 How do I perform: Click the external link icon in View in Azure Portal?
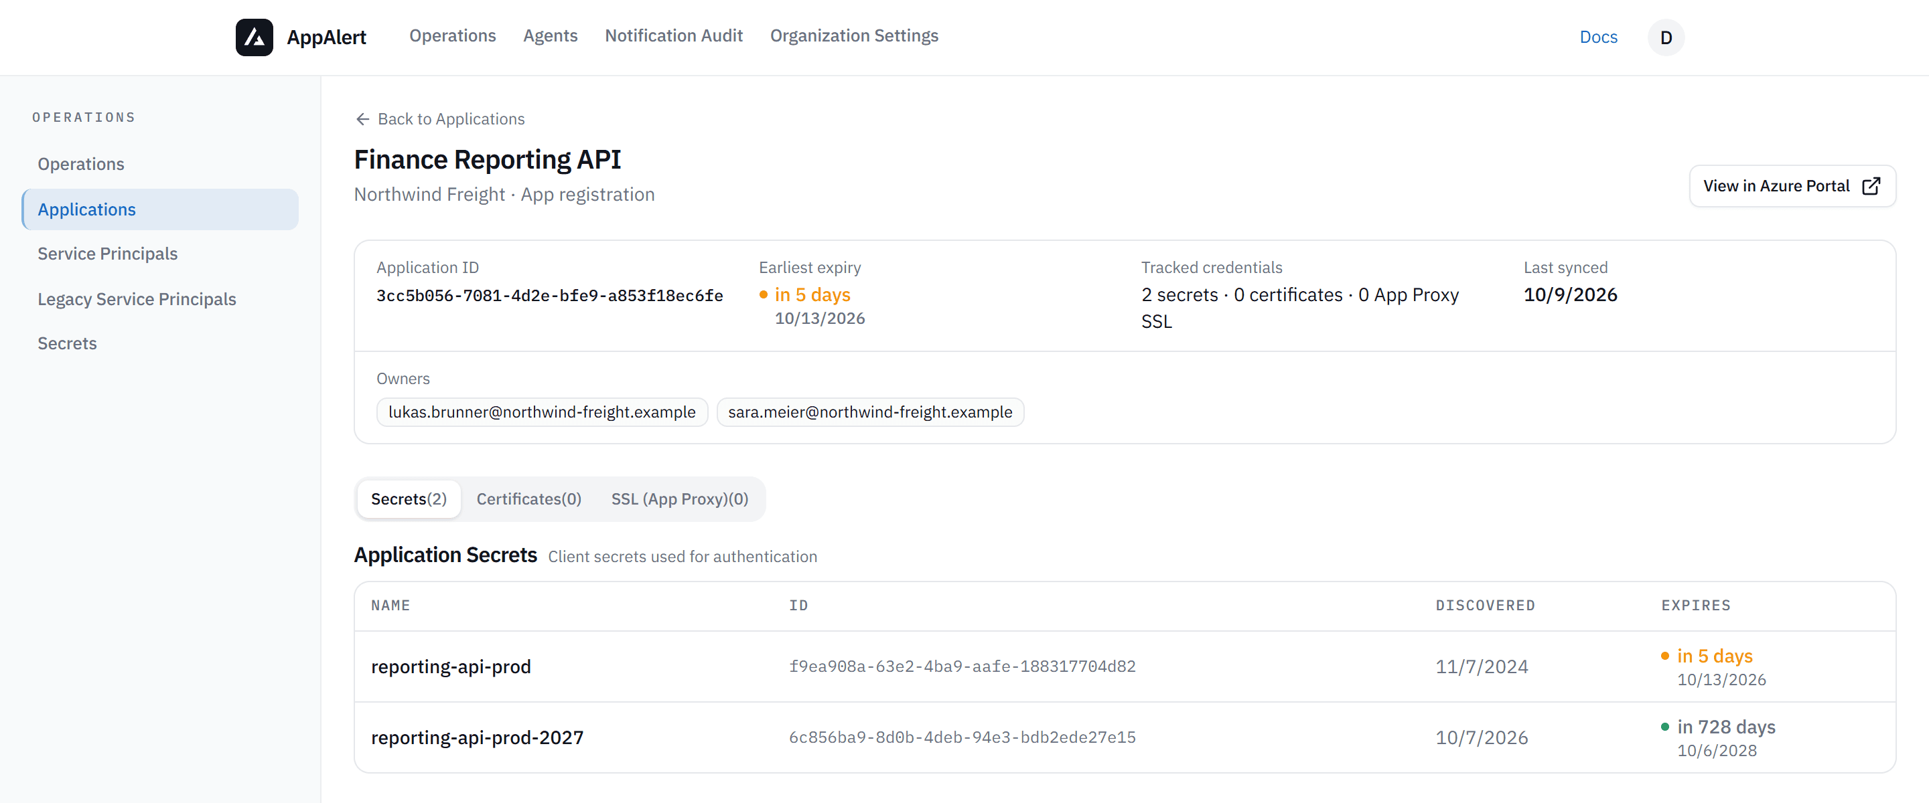1871,185
